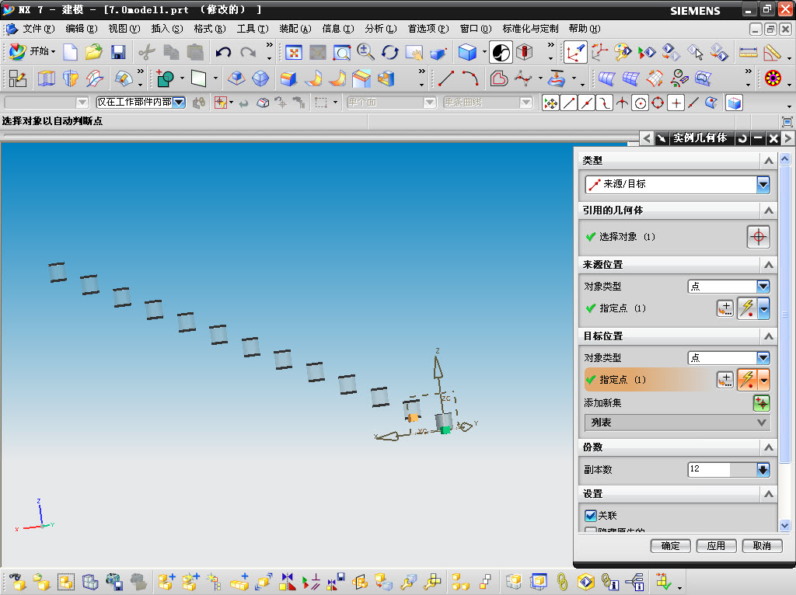Open the Sketch icon in second toolbar row

(x=18, y=78)
